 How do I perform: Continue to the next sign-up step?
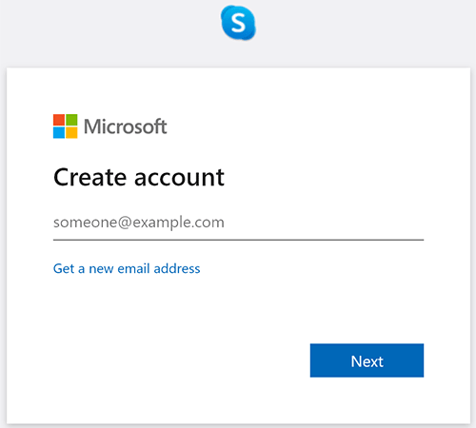367,360
